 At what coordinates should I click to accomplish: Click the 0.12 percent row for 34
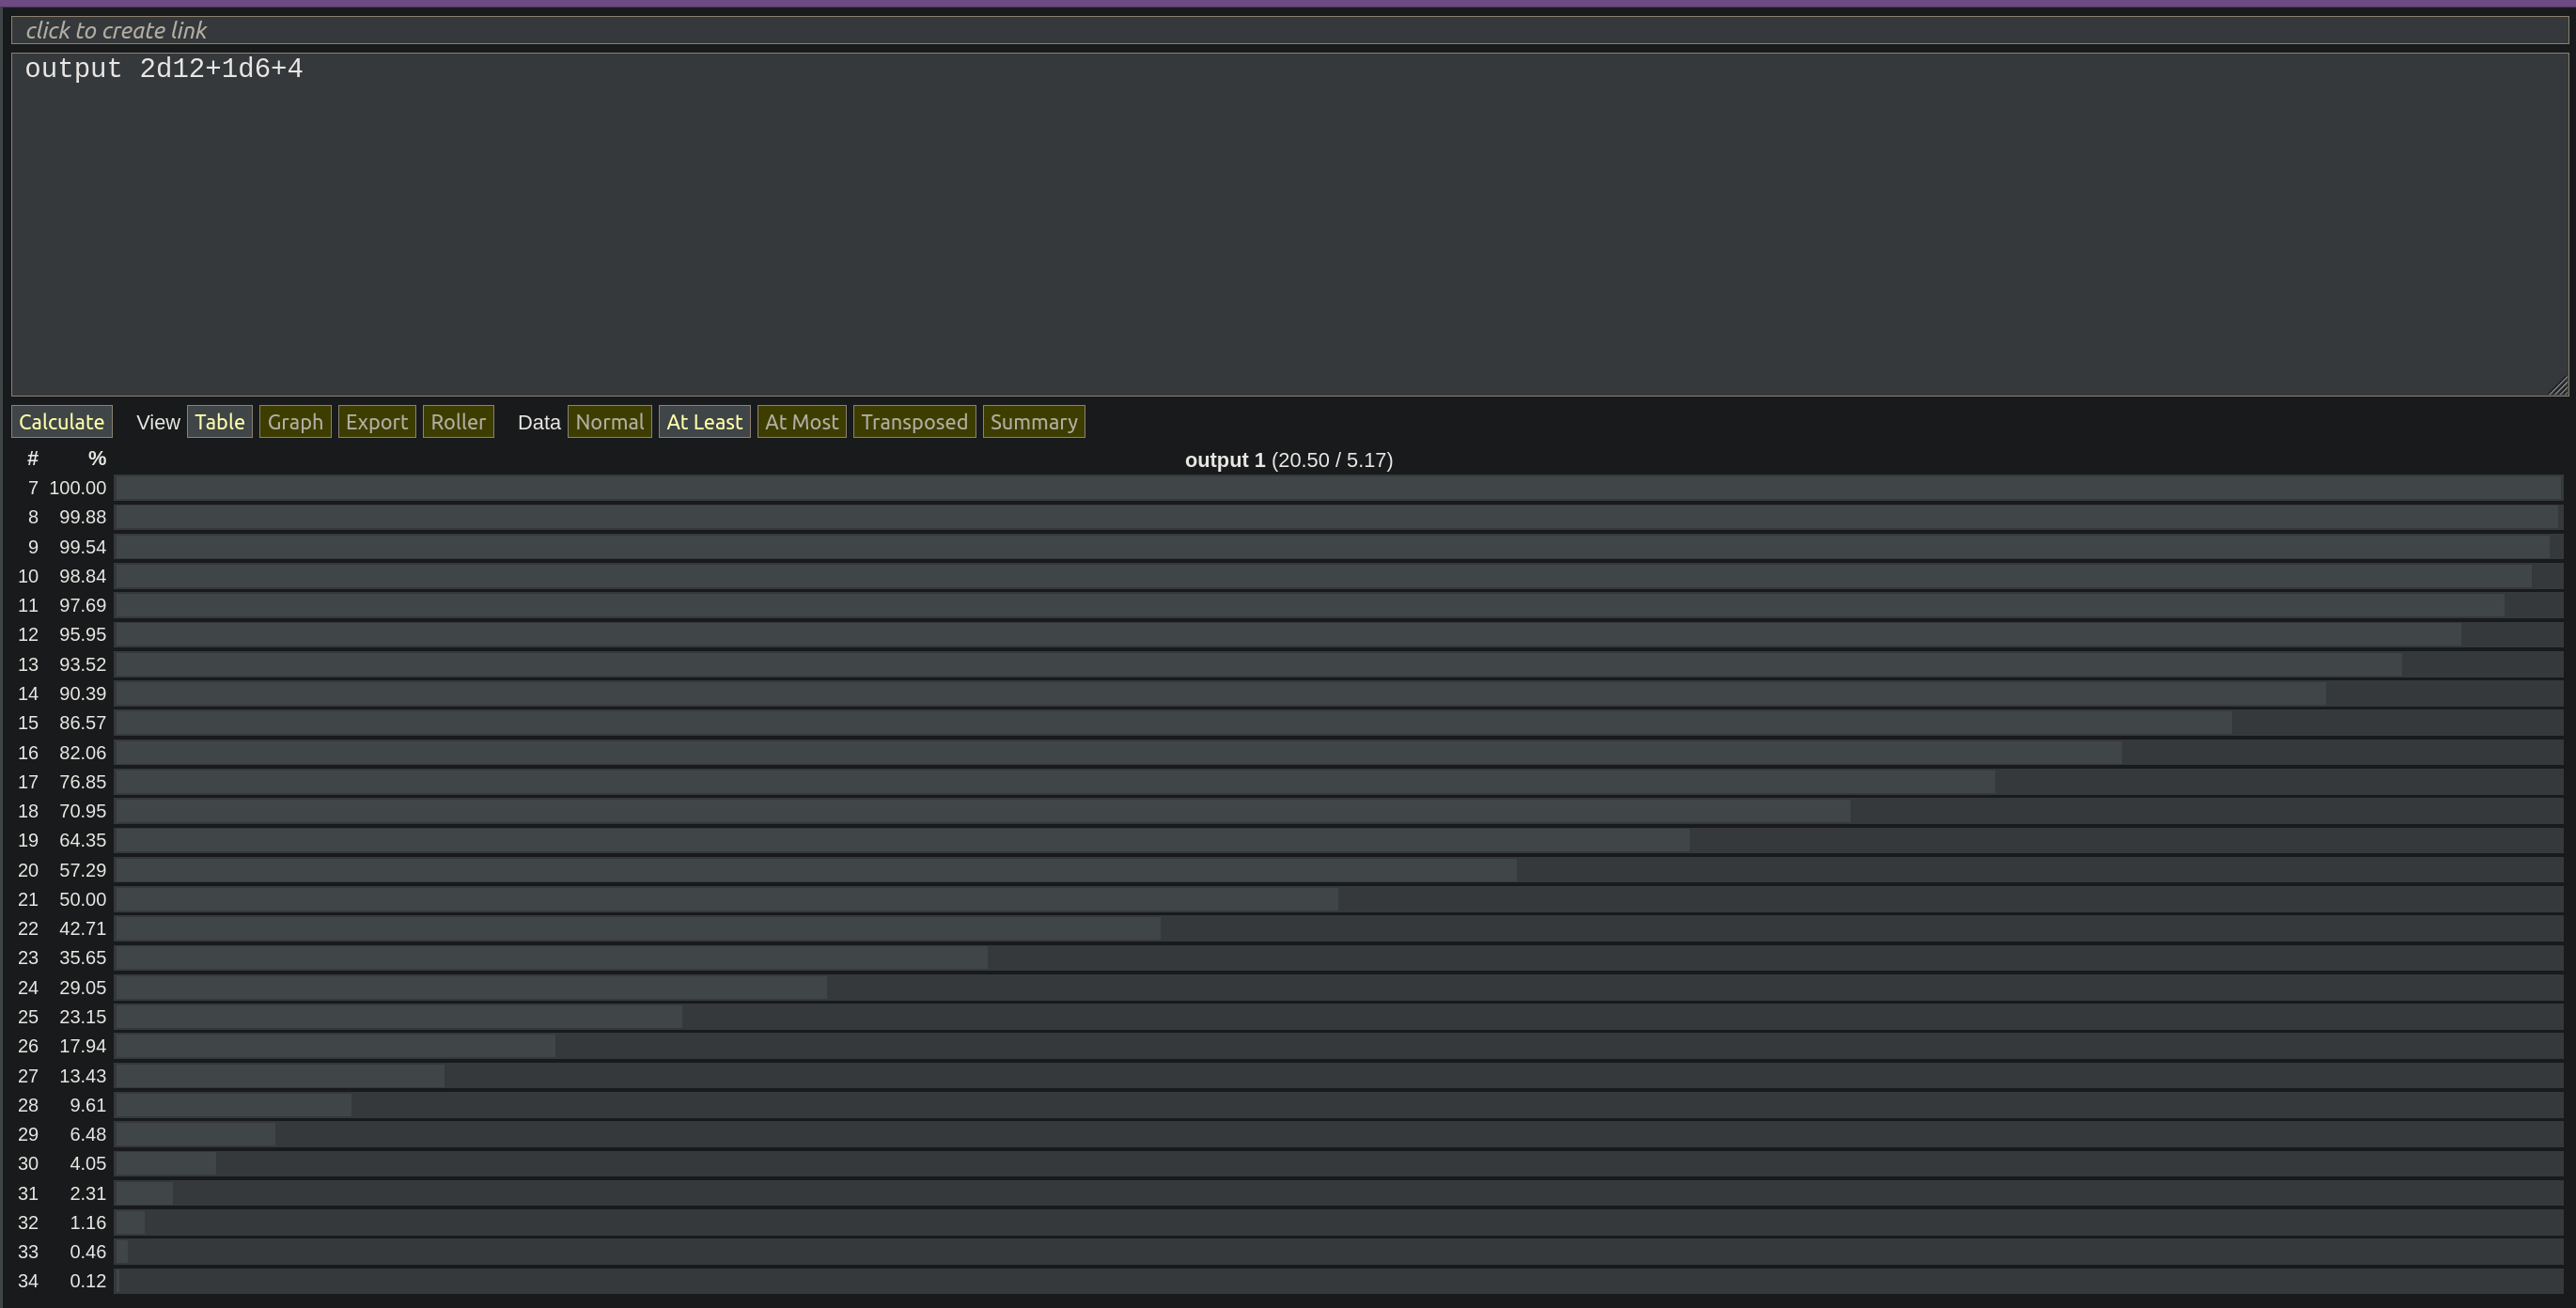pos(87,1281)
